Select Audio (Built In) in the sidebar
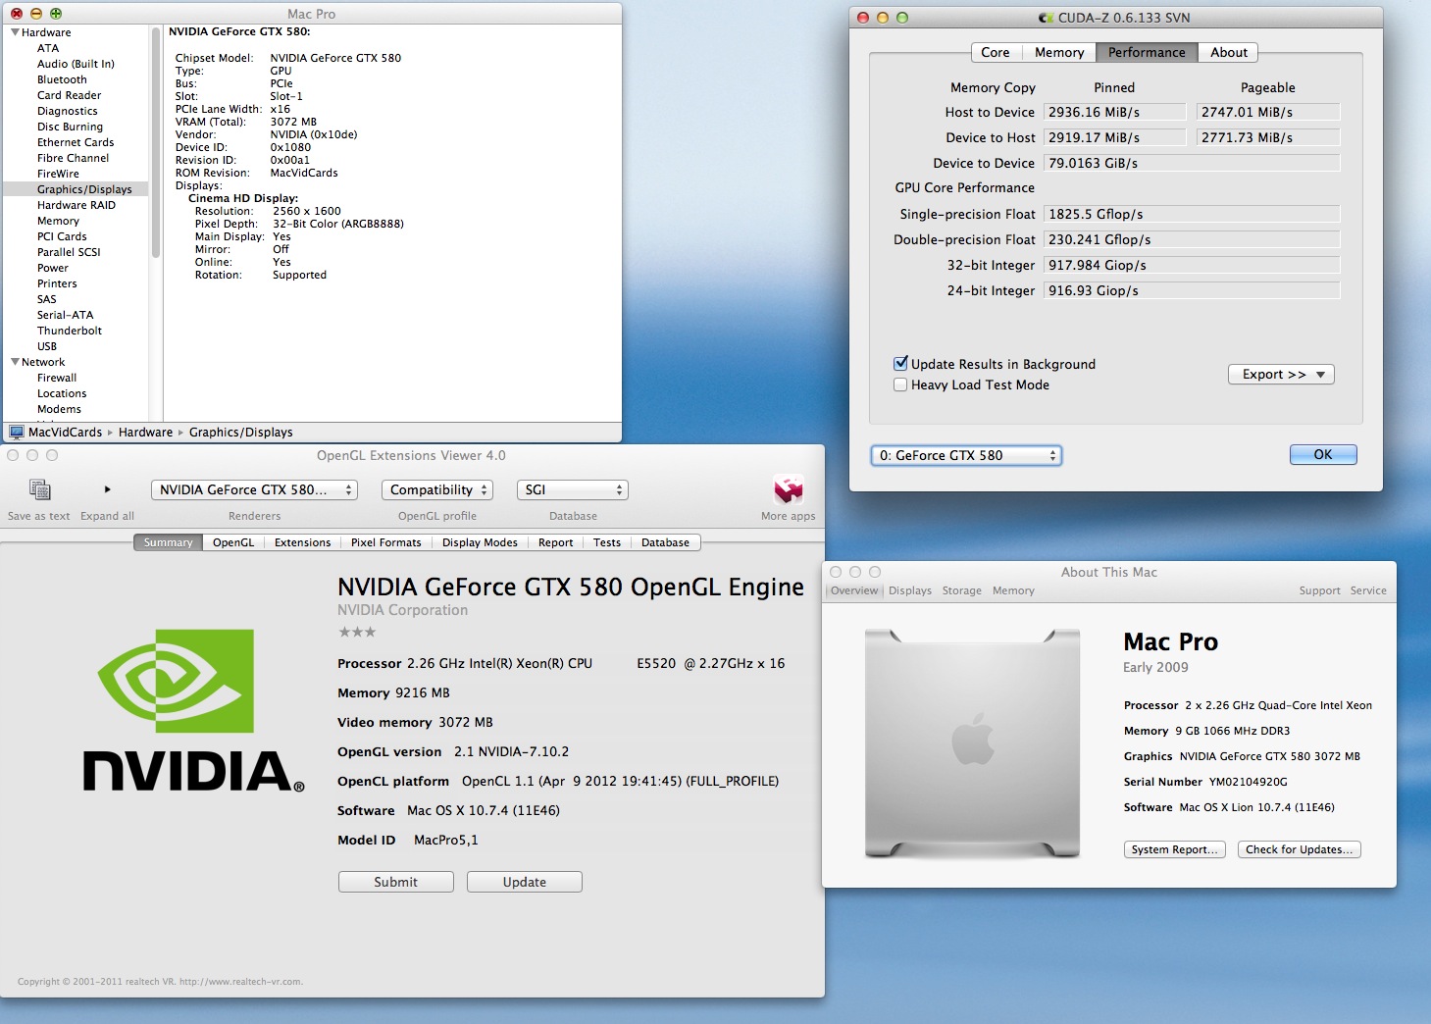The image size is (1431, 1024). pyautogui.click(x=76, y=64)
